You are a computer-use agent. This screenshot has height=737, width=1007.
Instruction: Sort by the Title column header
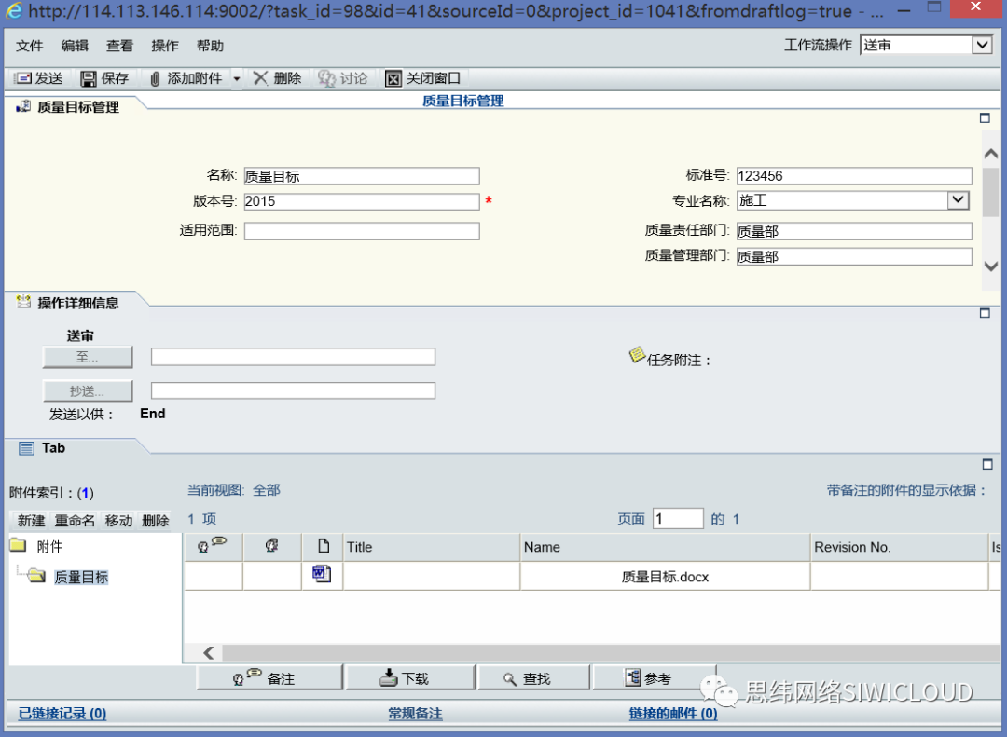tap(432, 547)
